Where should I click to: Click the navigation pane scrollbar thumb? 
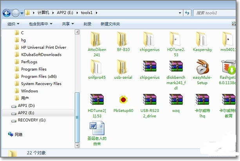[x=77, y=117]
